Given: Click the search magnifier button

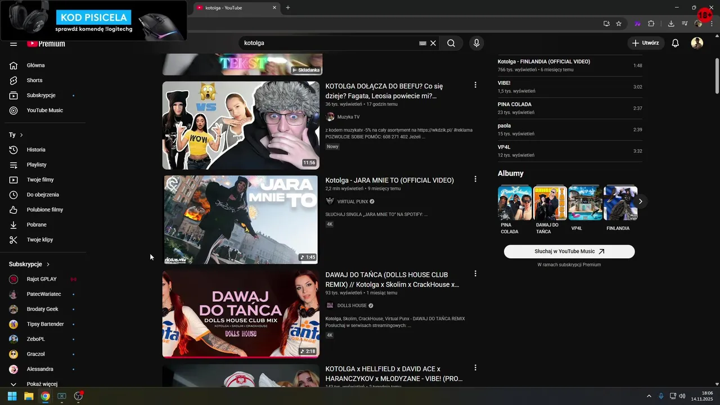Looking at the screenshot, I should point(451,43).
